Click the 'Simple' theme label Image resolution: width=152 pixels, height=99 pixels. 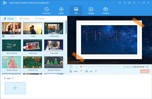(33, 36)
